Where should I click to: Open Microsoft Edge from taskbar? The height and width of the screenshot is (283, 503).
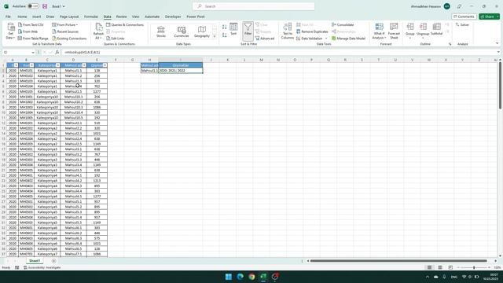pos(240,277)
